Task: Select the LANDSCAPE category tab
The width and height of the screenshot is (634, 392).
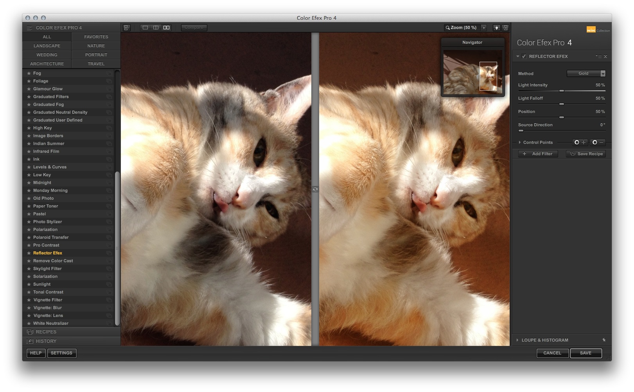Action: pyautogui.click(x=47, y=46)
